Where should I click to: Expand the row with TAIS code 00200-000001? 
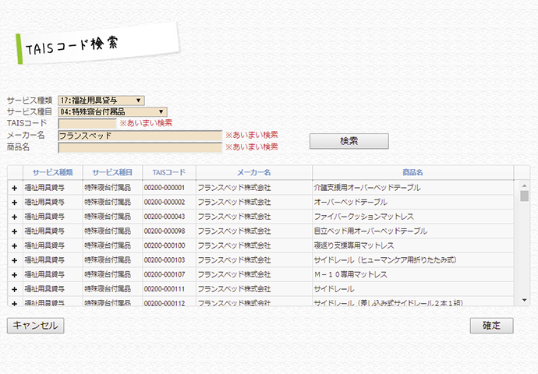(14, 188)
